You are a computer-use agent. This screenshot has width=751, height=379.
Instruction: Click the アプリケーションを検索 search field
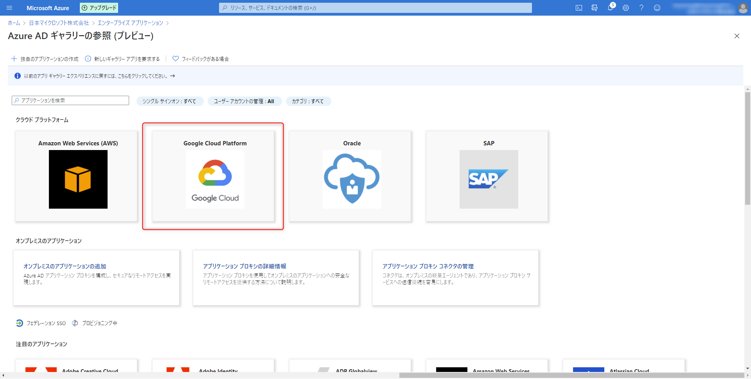coord(70,100)
